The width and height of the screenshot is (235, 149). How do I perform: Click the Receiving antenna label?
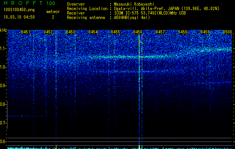point(86,18)
